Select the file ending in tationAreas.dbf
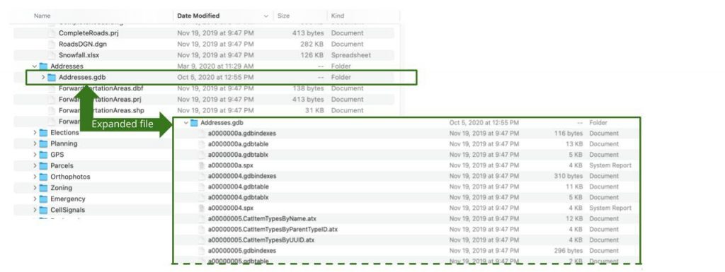725x272 pixels. [x=101, y=88]
